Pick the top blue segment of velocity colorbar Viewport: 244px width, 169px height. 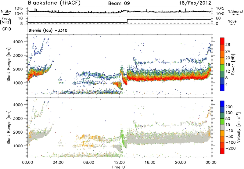(222, 104)
